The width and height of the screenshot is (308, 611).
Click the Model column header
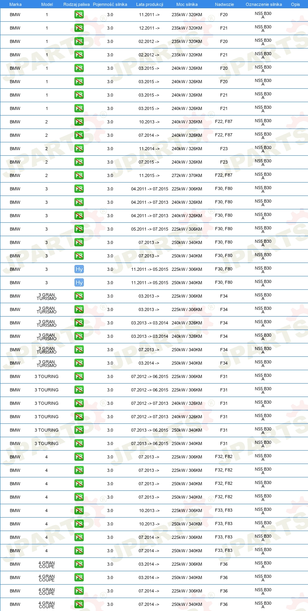46,4
